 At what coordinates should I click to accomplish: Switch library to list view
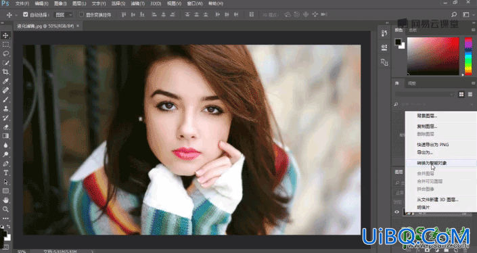[x=470, y=94]
